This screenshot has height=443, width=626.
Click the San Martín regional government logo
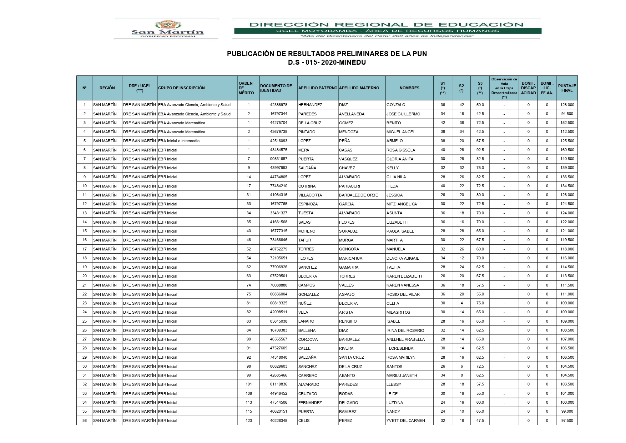pyautogui.click(x=167, y=29)
